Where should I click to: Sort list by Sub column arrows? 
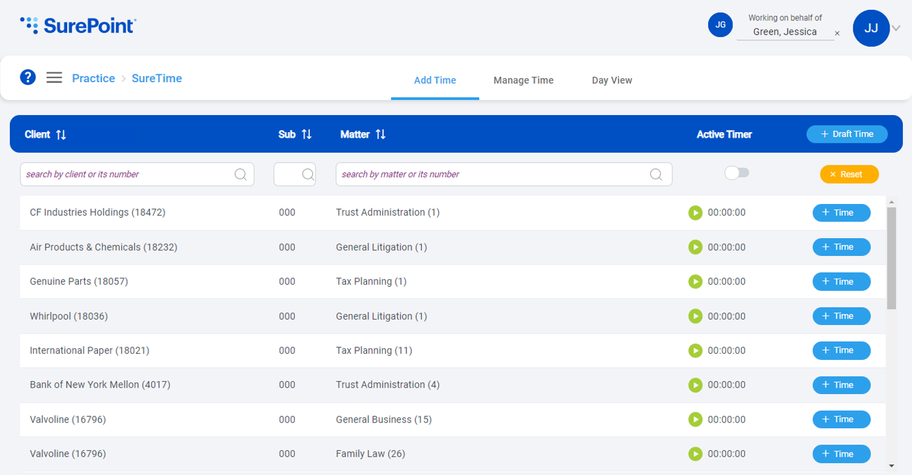click(x=307, y=134)
